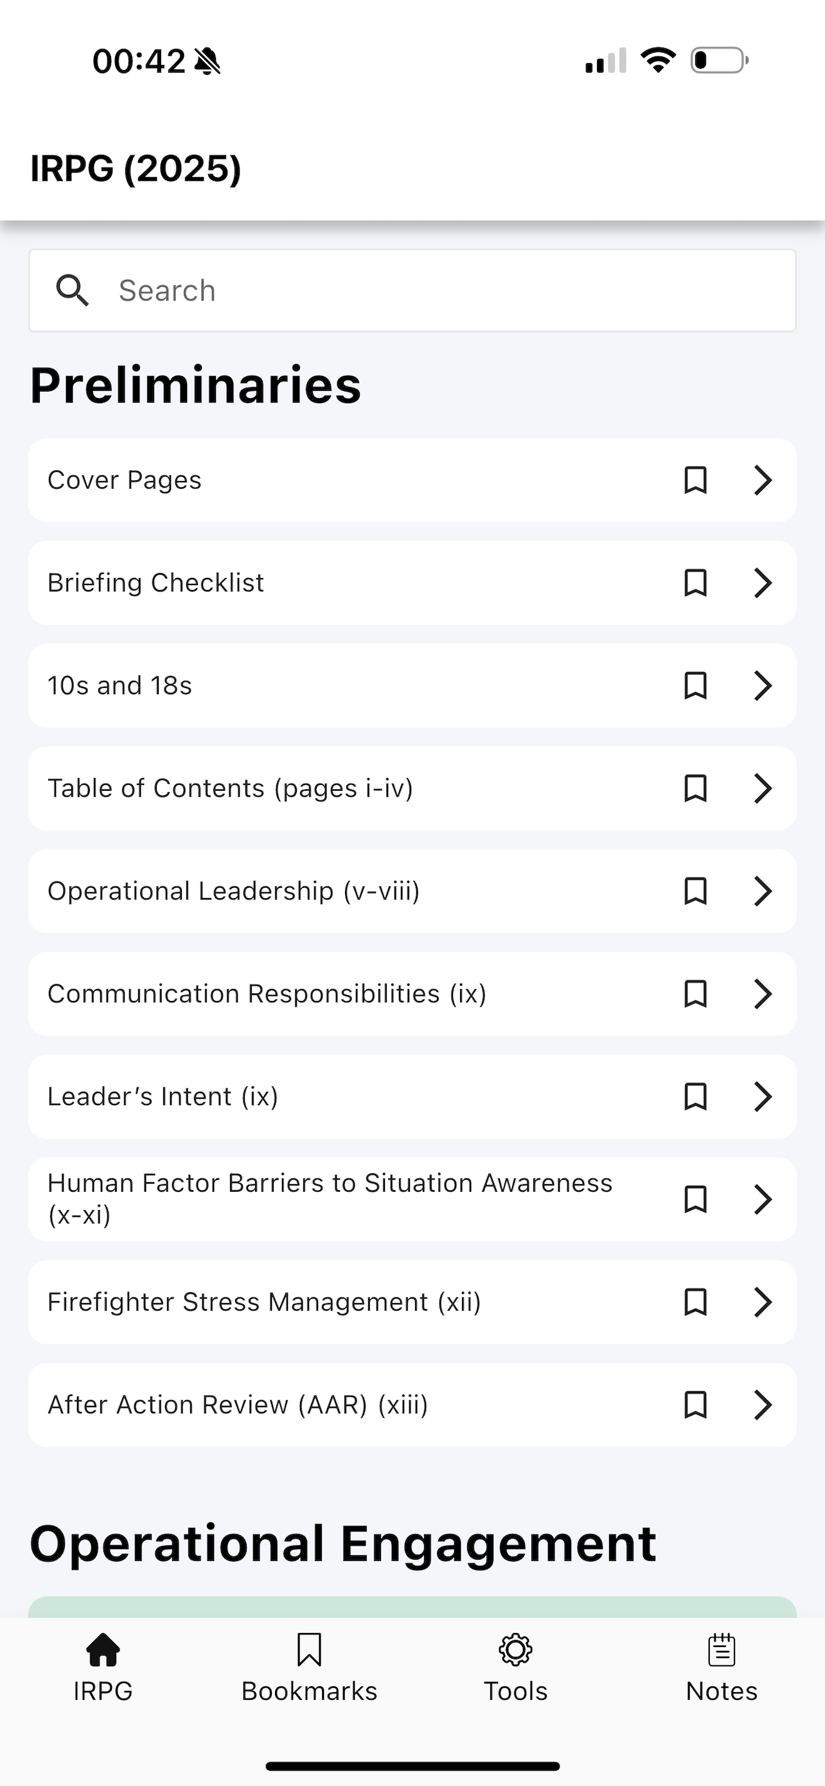Bookmark the Cover Pages entry
This screenshot has height=1786, width=825.
695,480
